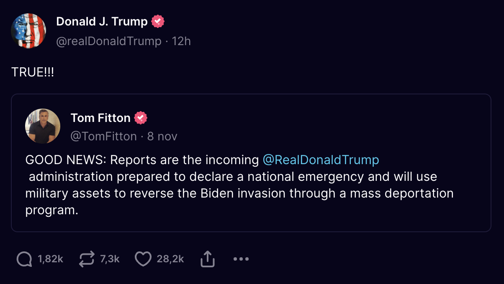Click the Donald J. Trump display name
The height and width of the screenshot is (284, 504).
(x=102, y=21)
